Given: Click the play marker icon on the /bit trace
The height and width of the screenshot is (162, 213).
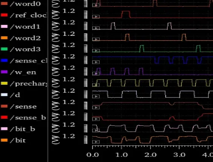Looking at the screenshot, I should point(96,142).
